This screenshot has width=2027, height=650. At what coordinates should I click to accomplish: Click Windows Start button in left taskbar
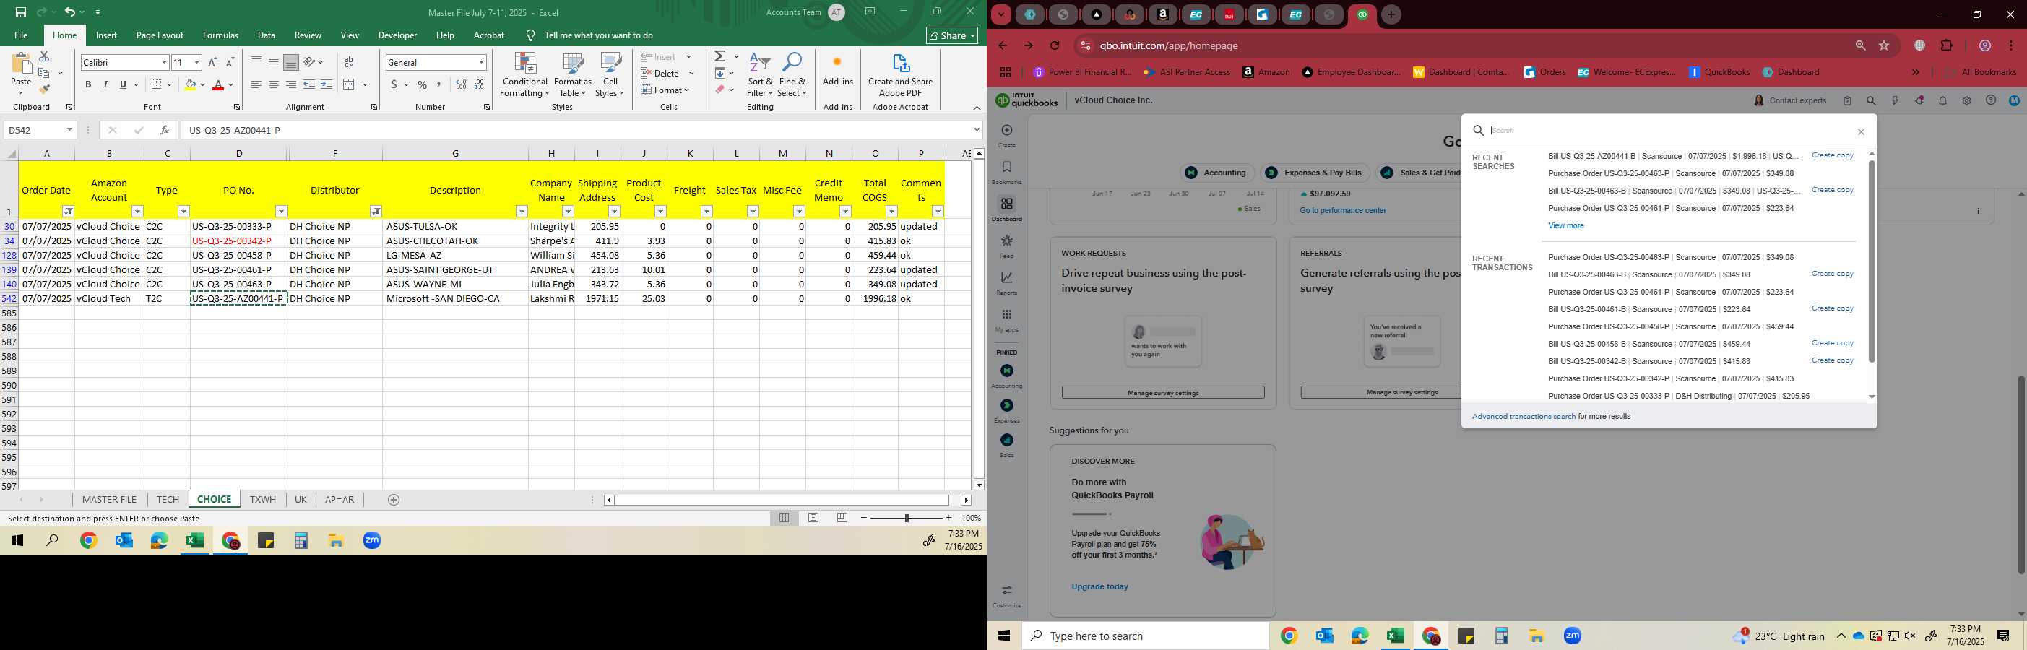17,541
